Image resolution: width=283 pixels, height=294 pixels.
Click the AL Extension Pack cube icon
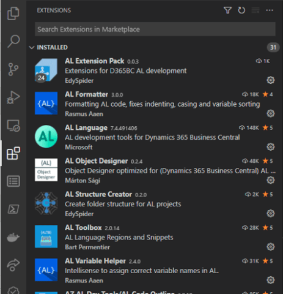(46, 70)
